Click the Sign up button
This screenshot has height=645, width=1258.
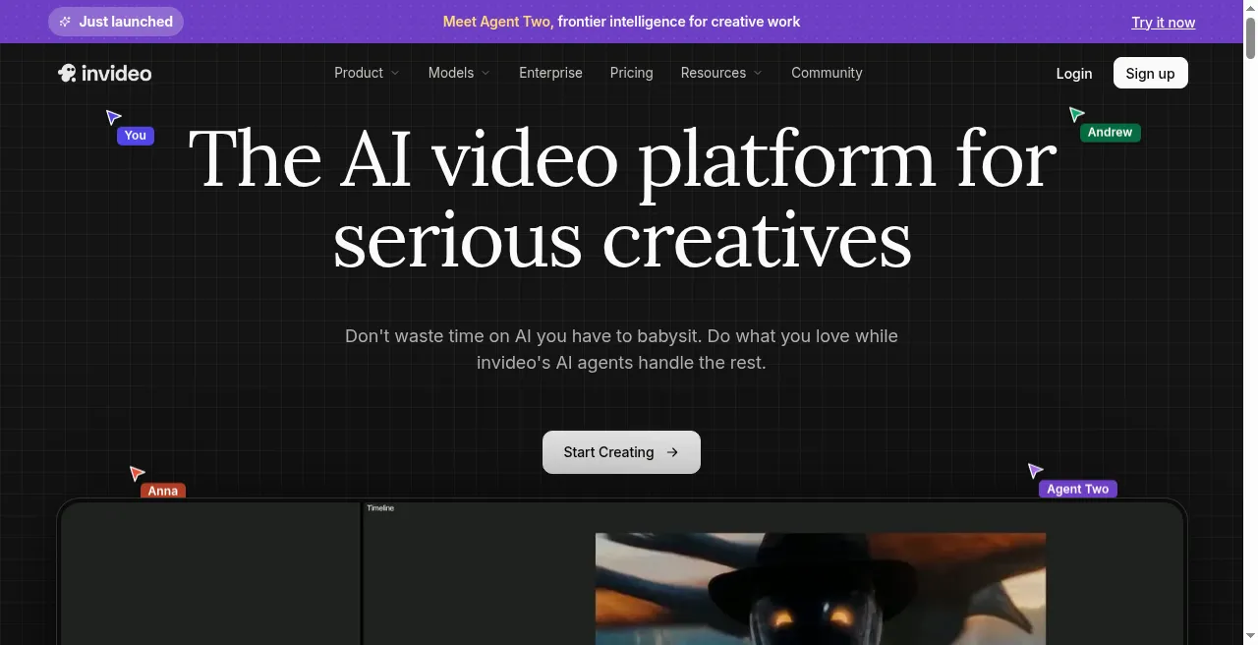1150,73
